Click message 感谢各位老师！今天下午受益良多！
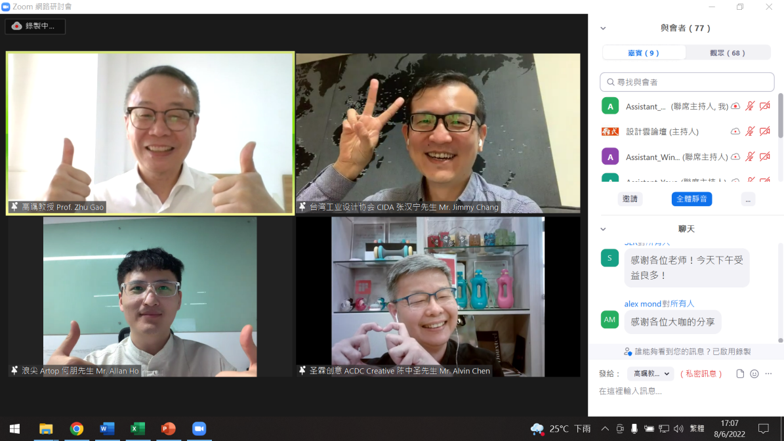 686,268
